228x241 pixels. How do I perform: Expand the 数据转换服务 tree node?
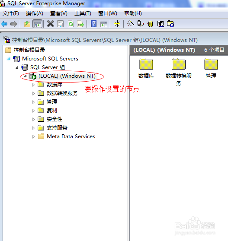click(x=33, y=93)
